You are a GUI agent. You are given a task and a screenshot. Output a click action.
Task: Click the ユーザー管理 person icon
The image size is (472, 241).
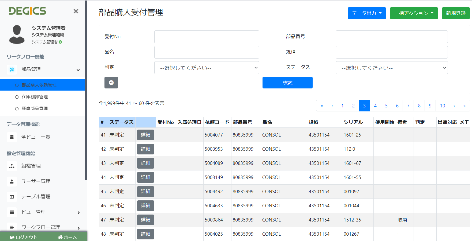pos(12,181)
